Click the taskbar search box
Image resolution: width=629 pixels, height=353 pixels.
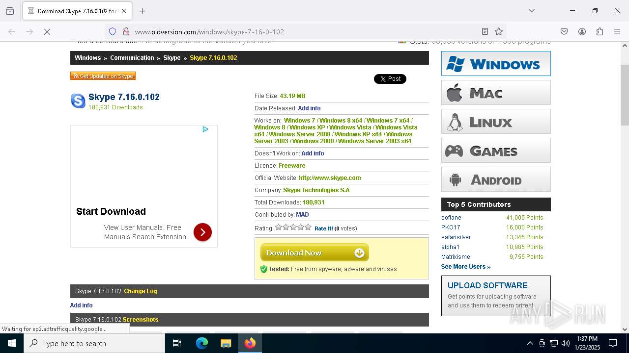click(x=94, y=343)
